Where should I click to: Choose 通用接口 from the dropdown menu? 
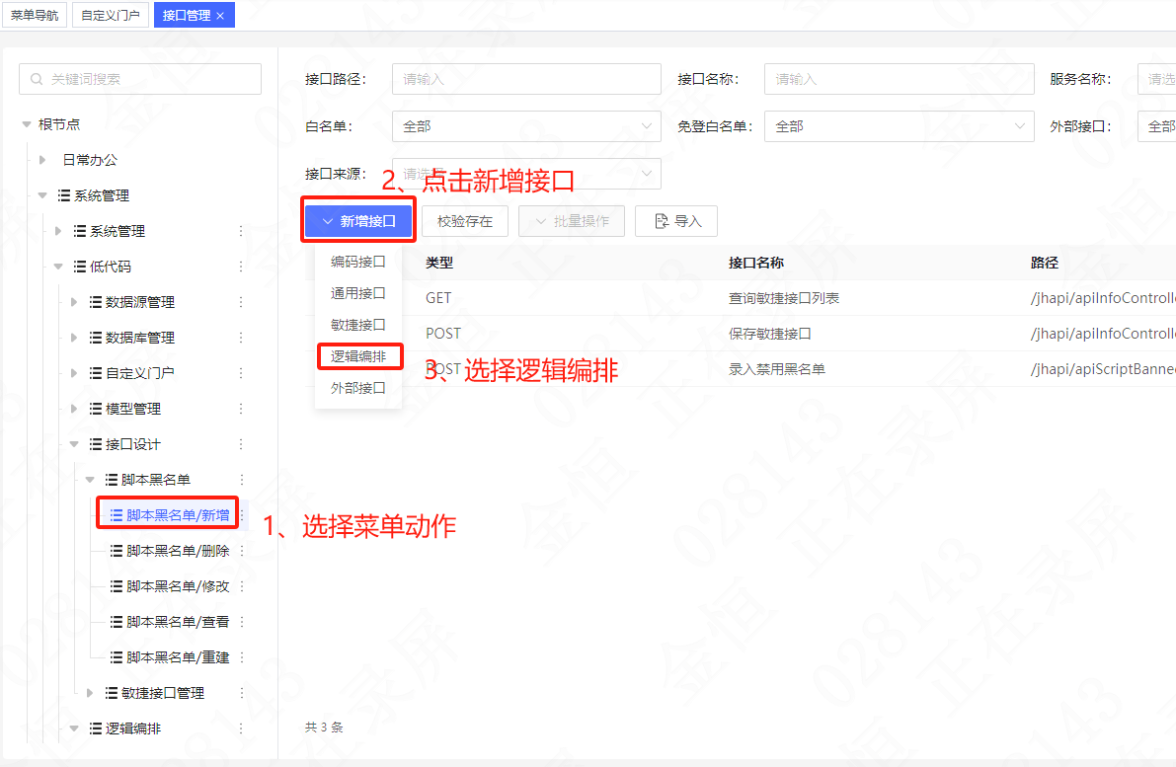pos(358,293)
